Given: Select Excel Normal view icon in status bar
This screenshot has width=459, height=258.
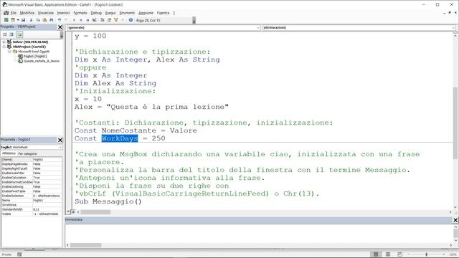Looking at the screenshot, I should click(376, 254).
